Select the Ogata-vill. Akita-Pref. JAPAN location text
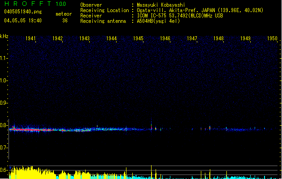Screen dimensions: 282x179 click(200, 10)
